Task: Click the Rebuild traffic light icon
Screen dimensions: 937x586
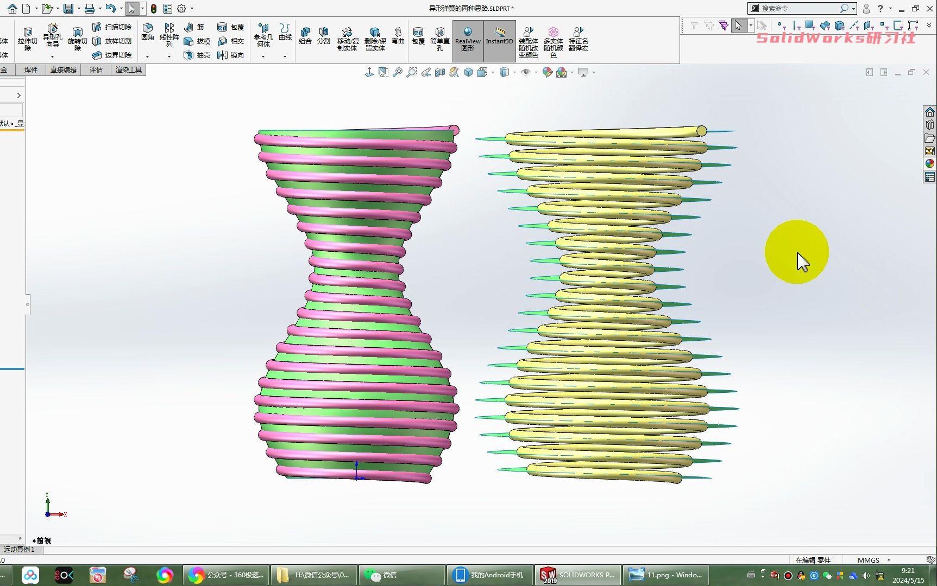Action: (x=154, y=9)
